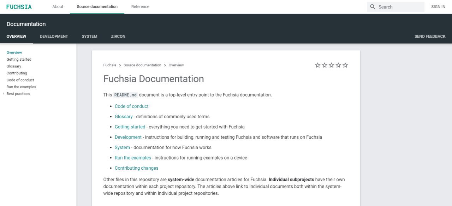The height and width of the screenshot is (206, 452).
Task: Click the Documentation header title
Action: [26, 24]
